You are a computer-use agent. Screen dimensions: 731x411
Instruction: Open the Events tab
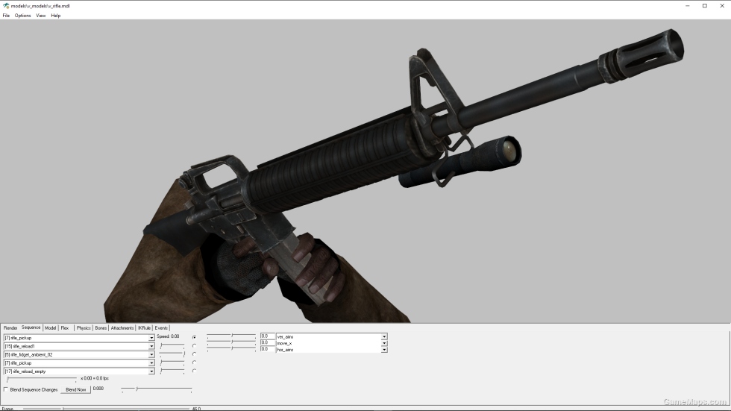161,328
